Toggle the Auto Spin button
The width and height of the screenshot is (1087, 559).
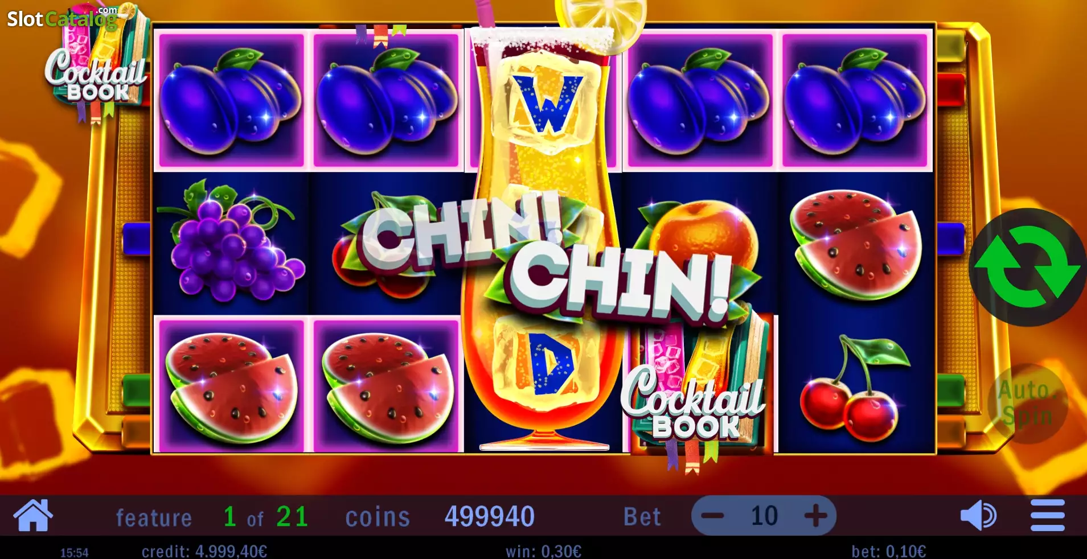pyautogui.click(x=1027, y=403)
